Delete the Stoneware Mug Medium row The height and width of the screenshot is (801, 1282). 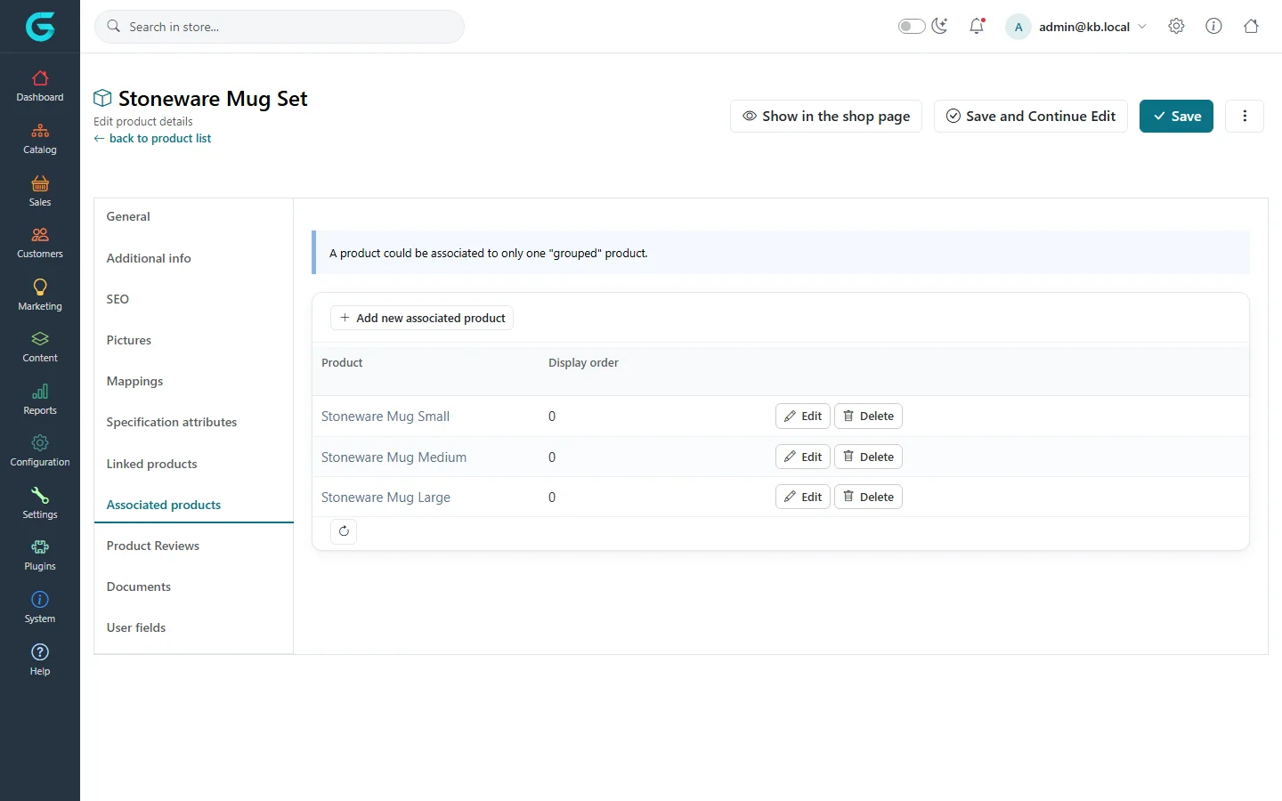click(x=868, y=457)
